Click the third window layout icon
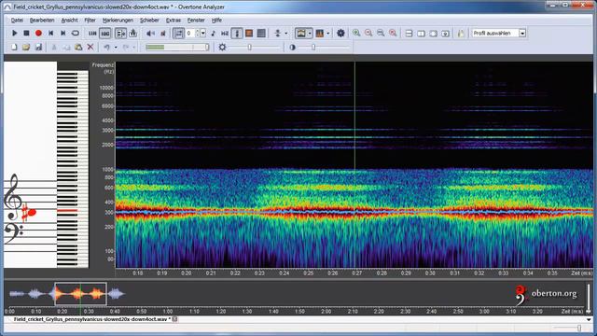This screenshot has height=336, width=597. click(x=433, y=34)
